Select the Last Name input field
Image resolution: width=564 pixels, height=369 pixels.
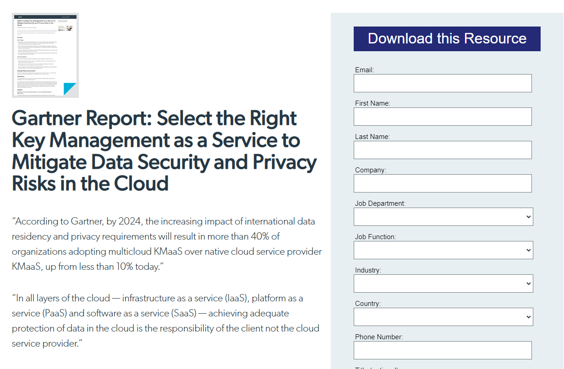click(x=443, y=150)
